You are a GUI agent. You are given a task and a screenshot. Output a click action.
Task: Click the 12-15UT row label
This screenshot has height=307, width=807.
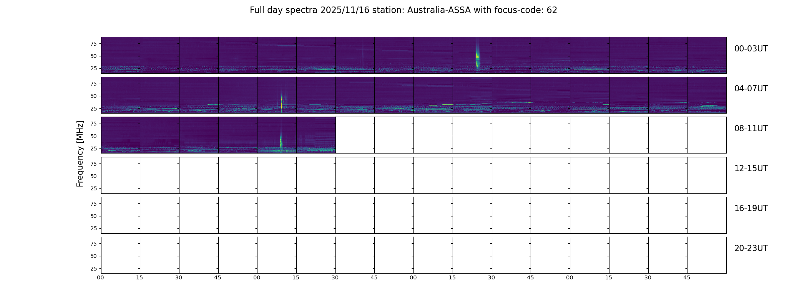tap(751, 168)
